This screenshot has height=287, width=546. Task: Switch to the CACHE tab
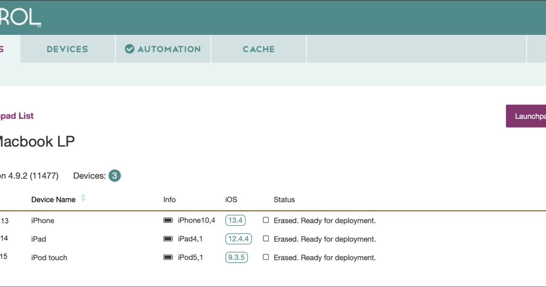(x=258, y=49)
